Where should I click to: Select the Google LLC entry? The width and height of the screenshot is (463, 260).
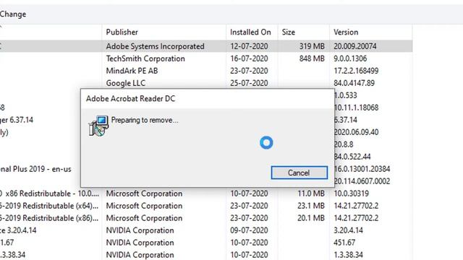126,83
